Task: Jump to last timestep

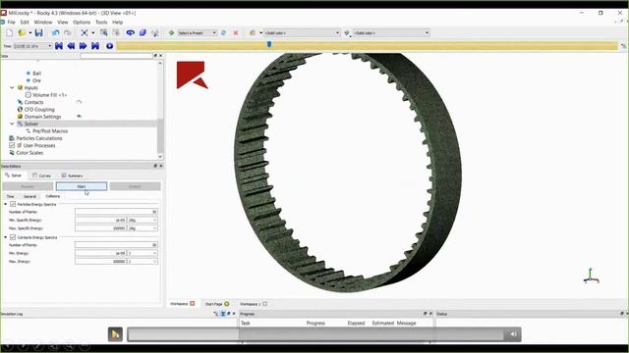Action: coord(95,46)
